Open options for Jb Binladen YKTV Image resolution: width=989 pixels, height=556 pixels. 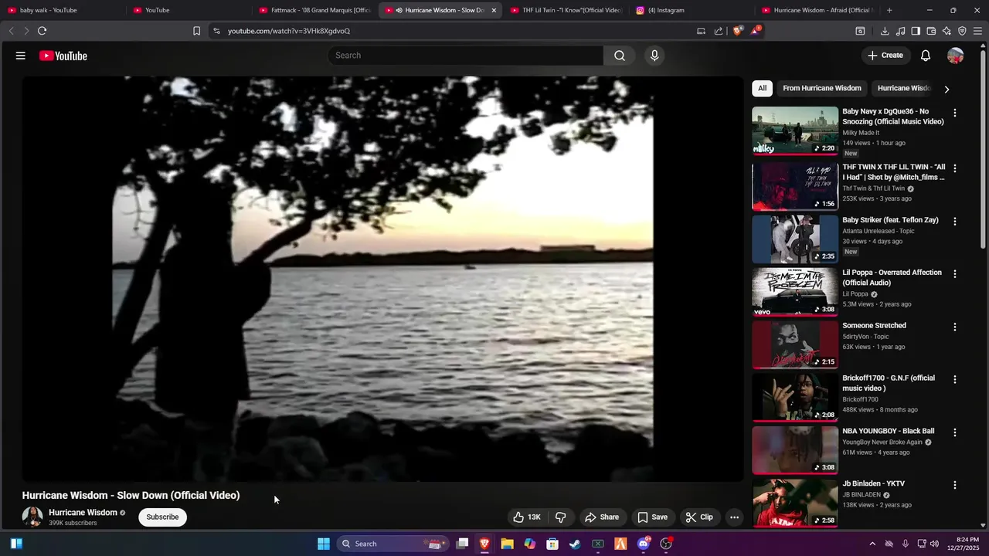955,486
